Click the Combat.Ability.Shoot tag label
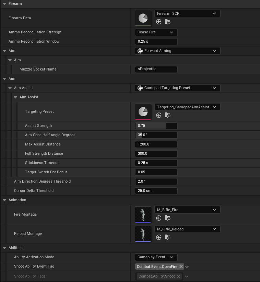This screenshot has height=282, width=260. pyautogui.click(x=156, y=276)
